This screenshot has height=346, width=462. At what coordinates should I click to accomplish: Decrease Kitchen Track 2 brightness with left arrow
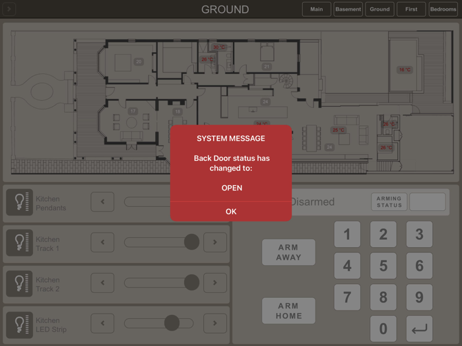[x=102, y=283]
